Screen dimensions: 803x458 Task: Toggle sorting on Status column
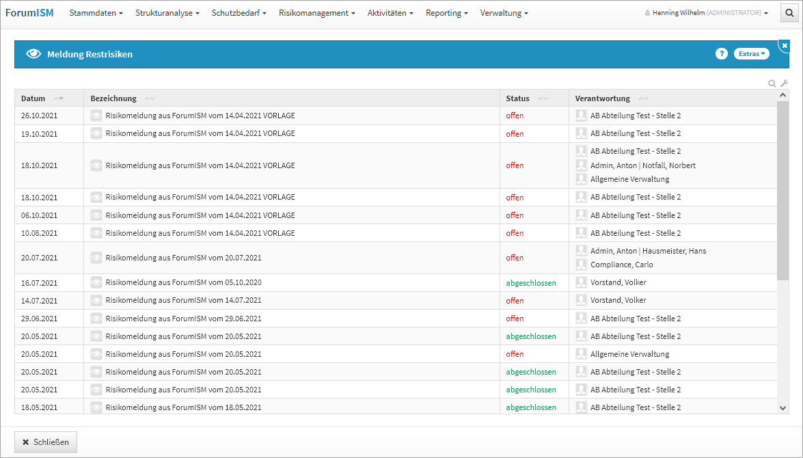[543, 98]
